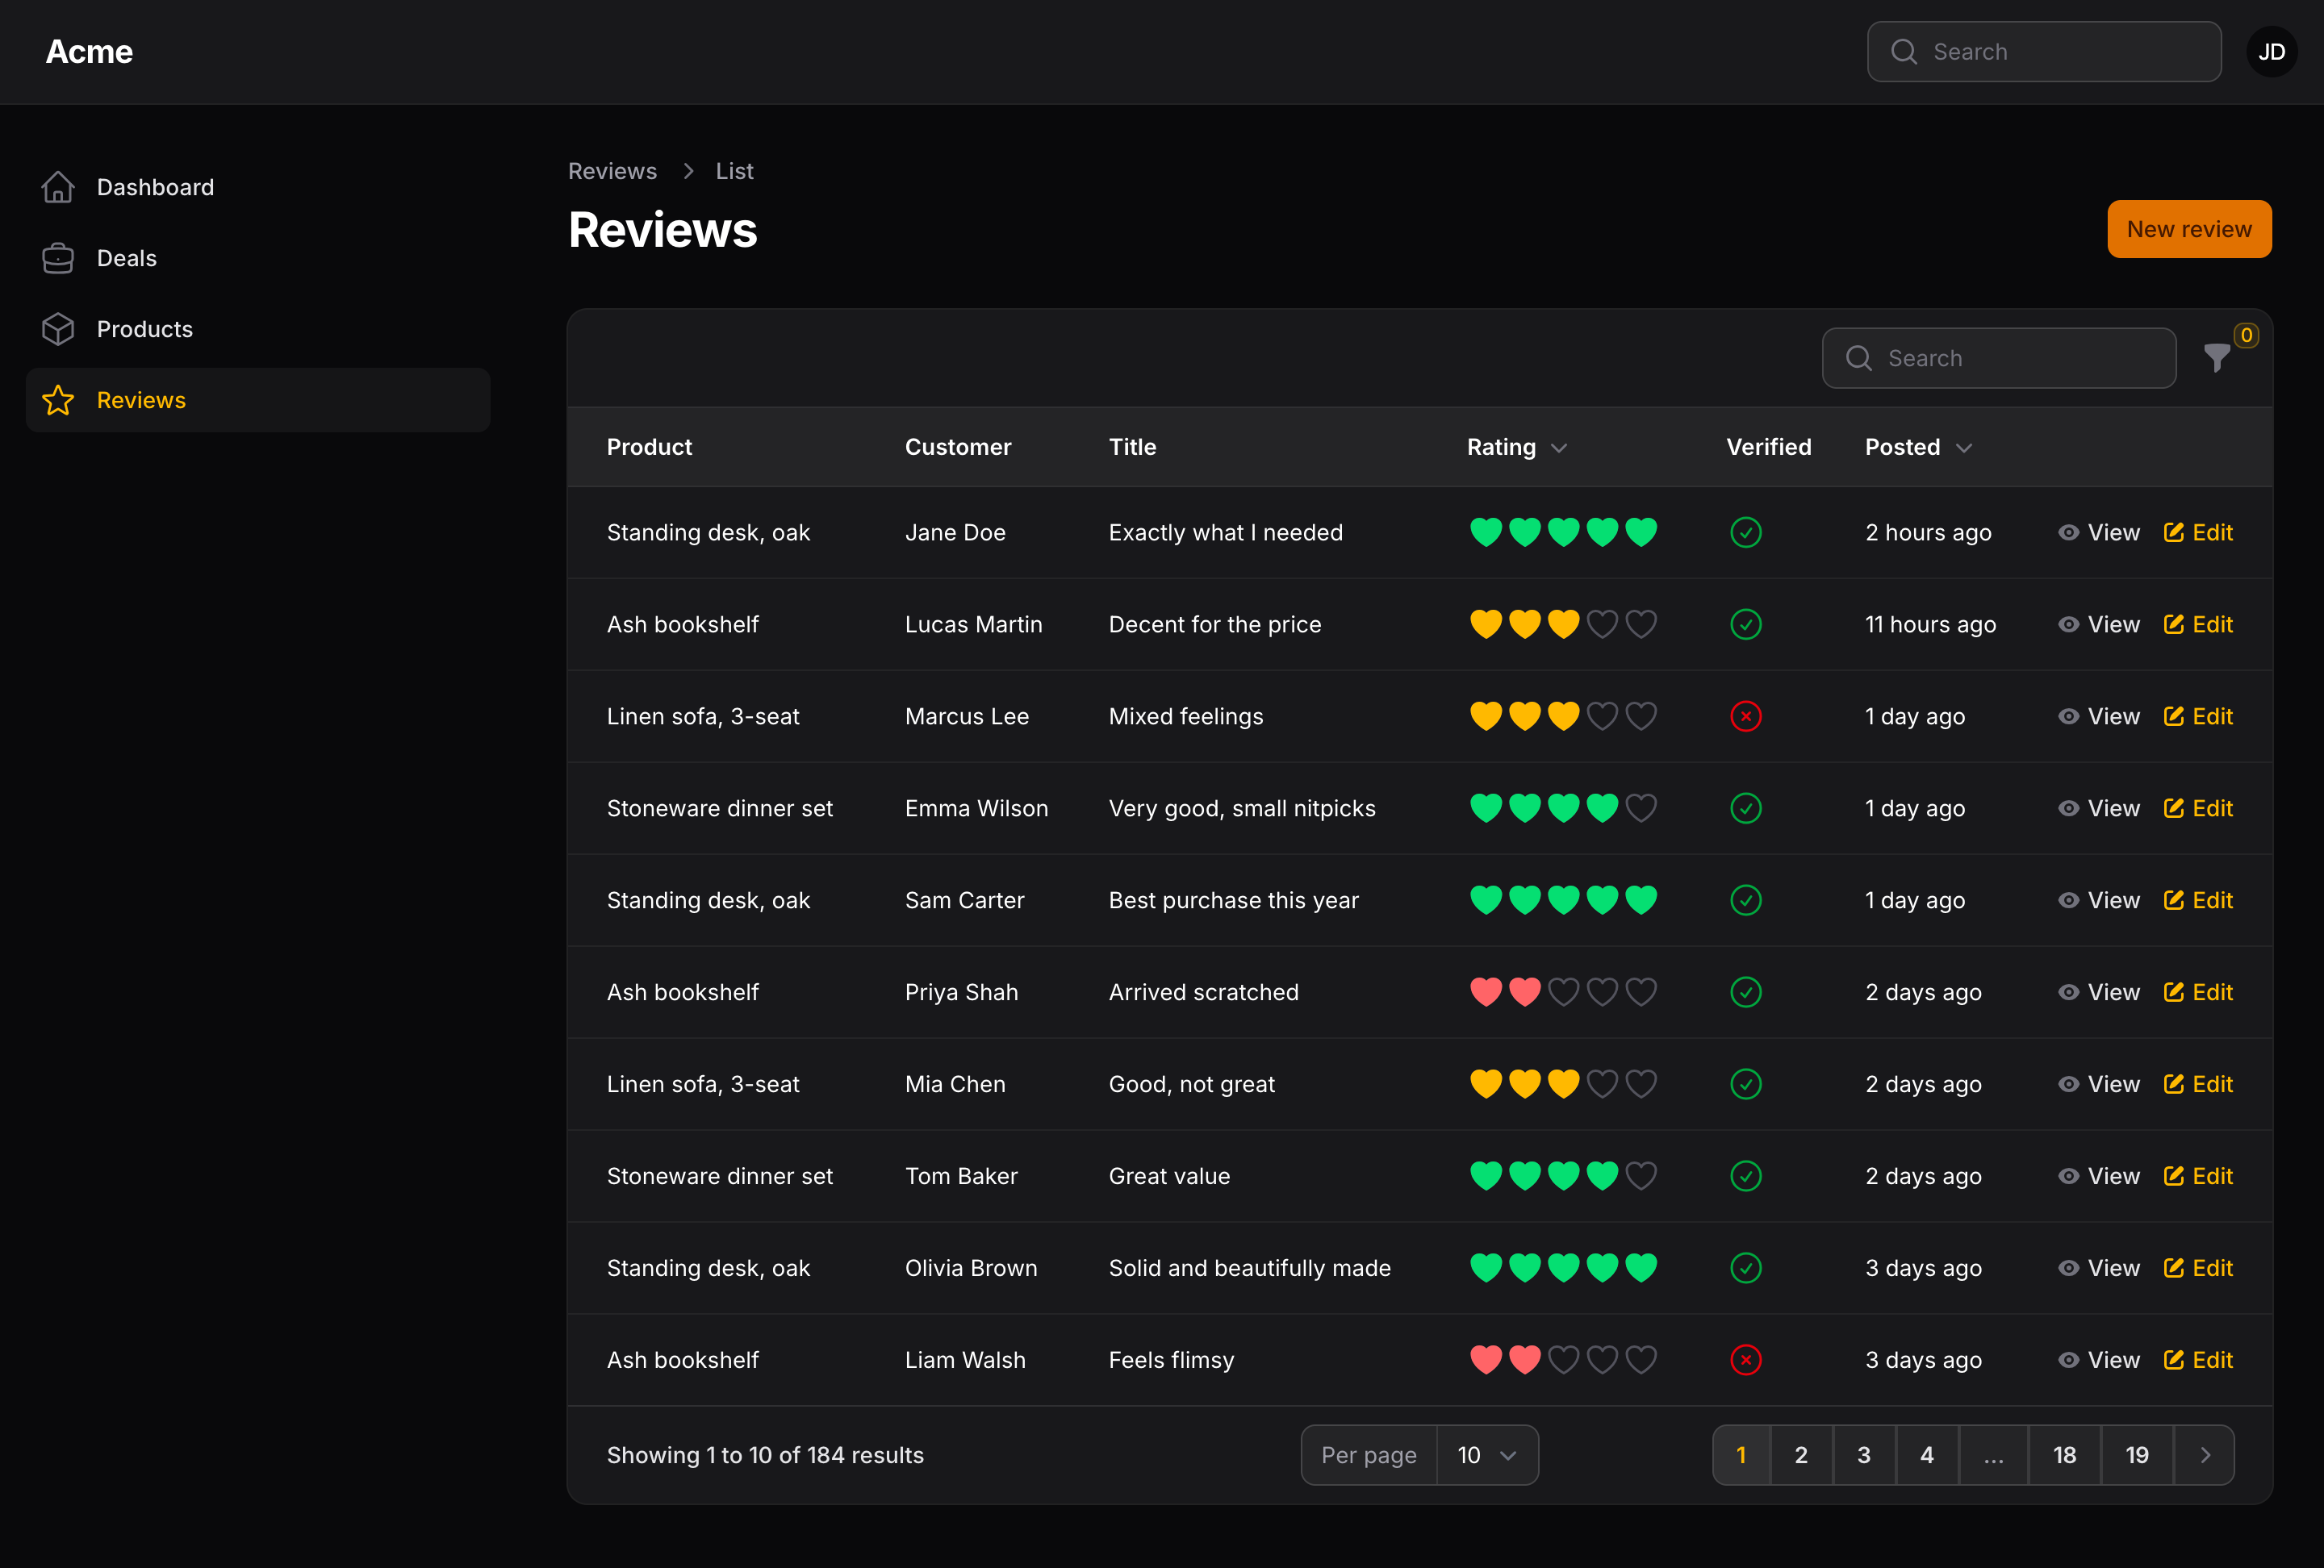
Task: Click the verified check icon for Tom Baker
Action: [1745, 1176]
